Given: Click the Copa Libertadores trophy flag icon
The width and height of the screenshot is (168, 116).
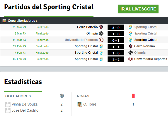Looking at the screenshot, I should pyautogui.click(x=4, y=21).
